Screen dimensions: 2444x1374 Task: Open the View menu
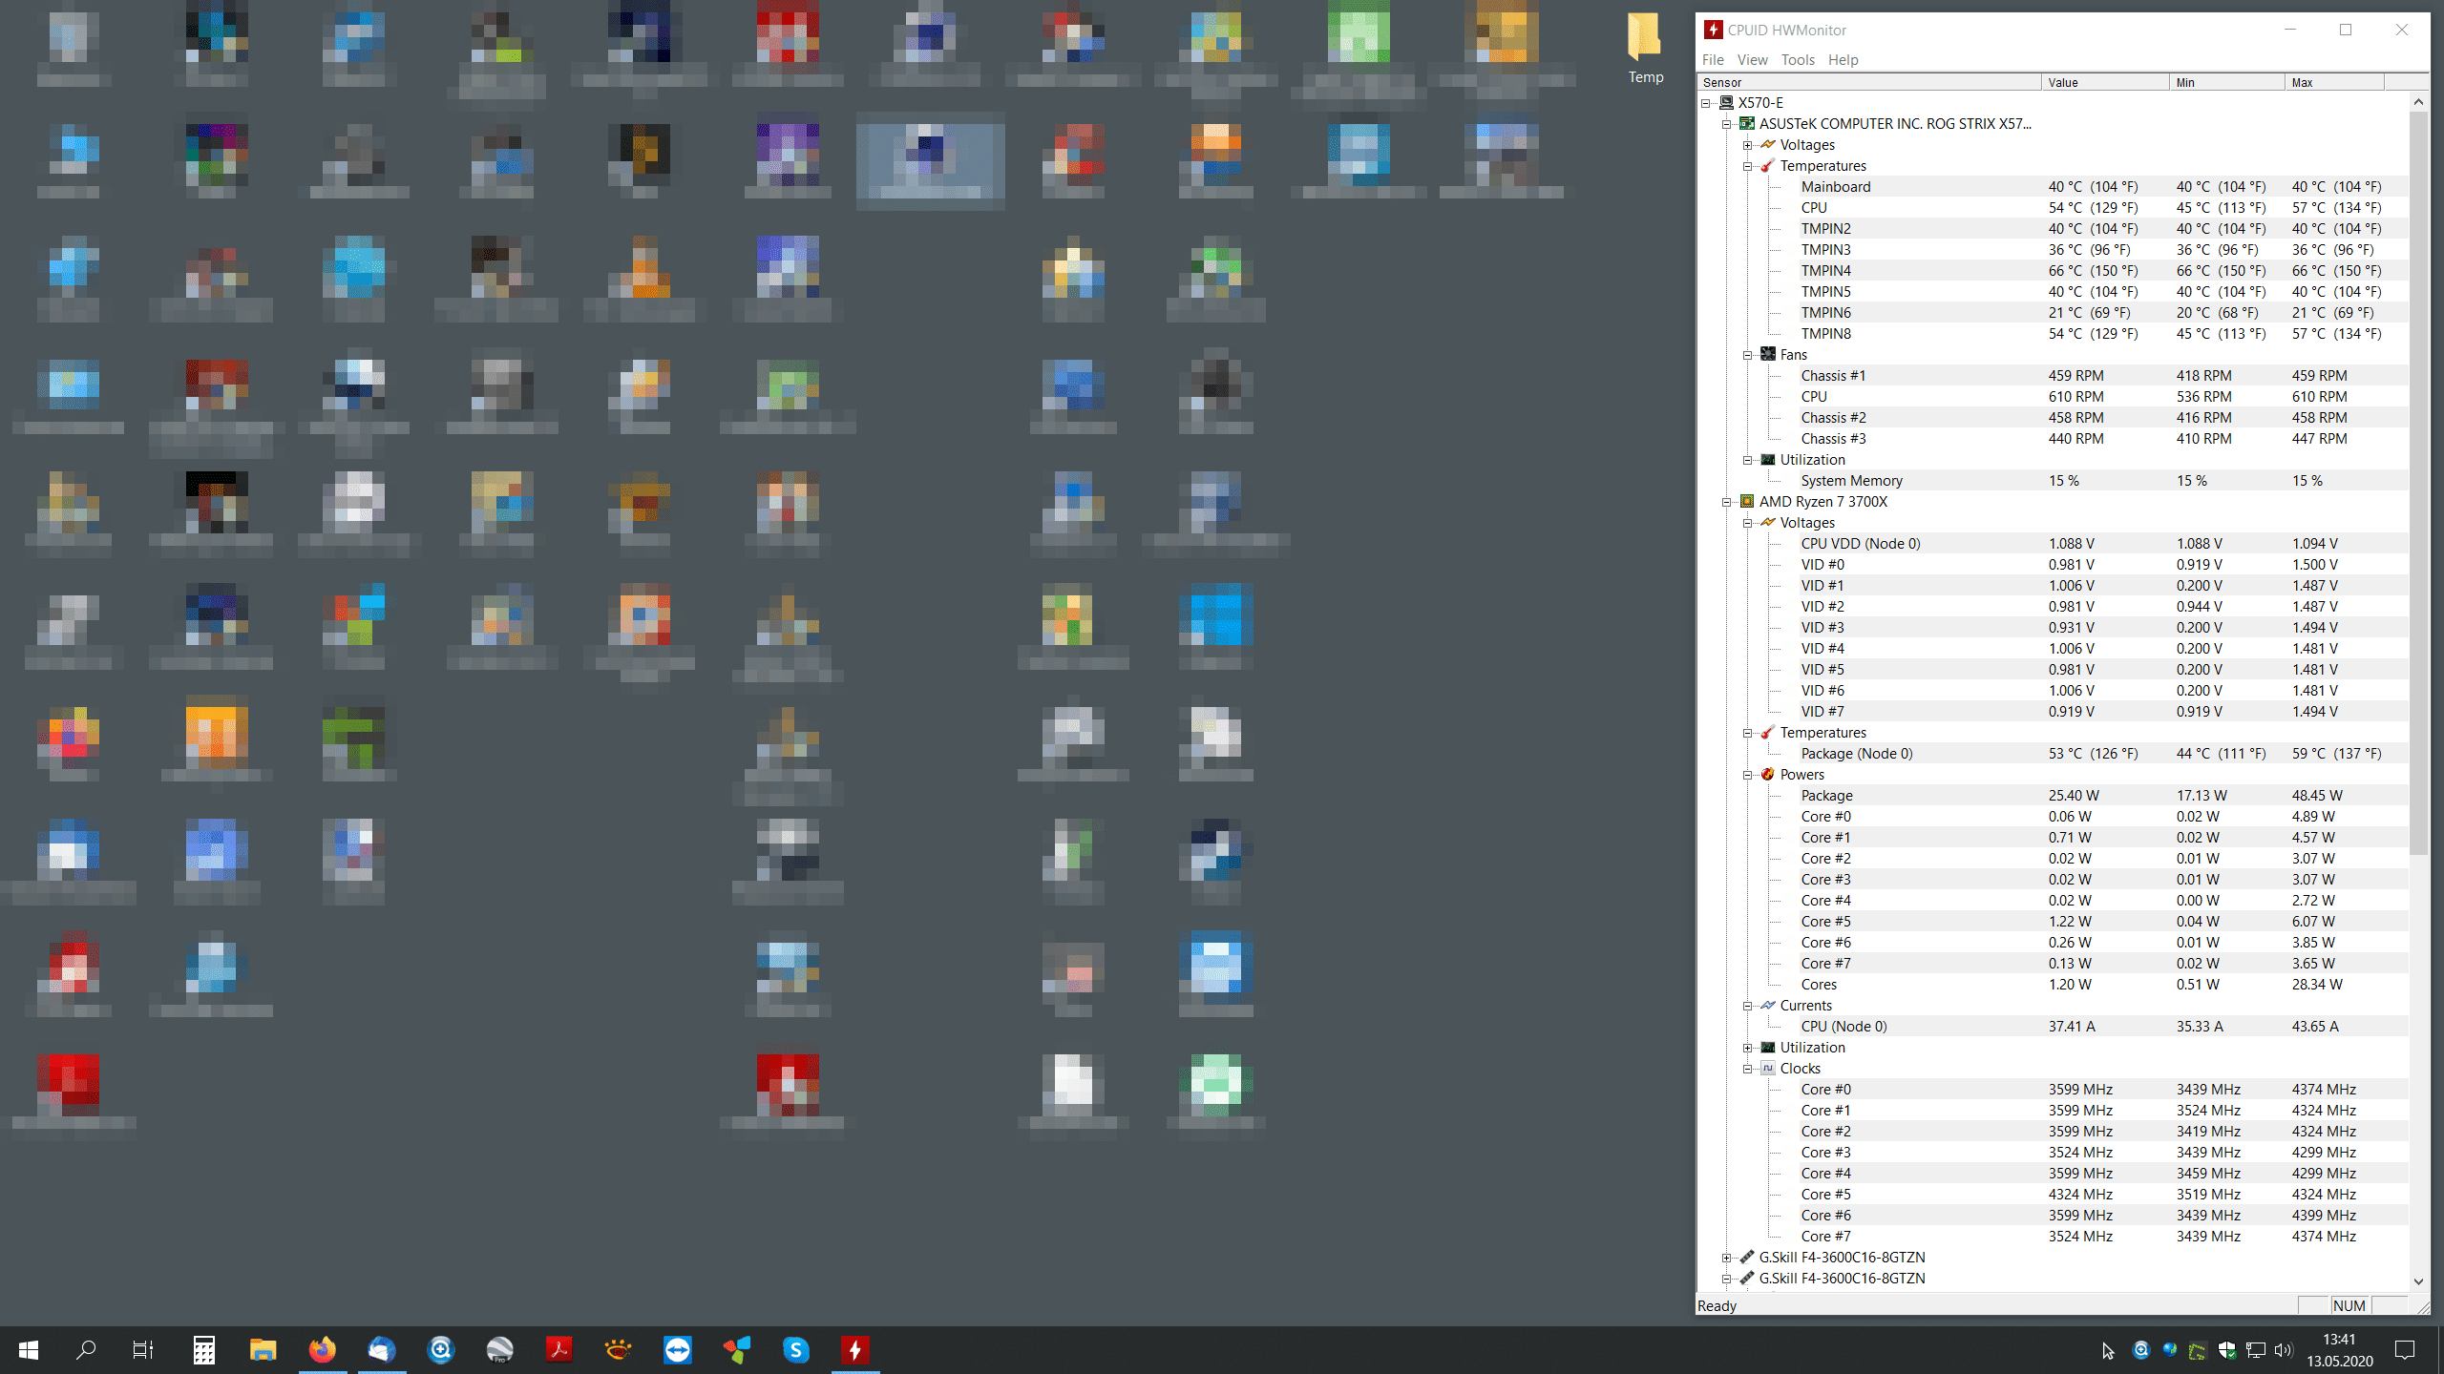click(1752, 59)
